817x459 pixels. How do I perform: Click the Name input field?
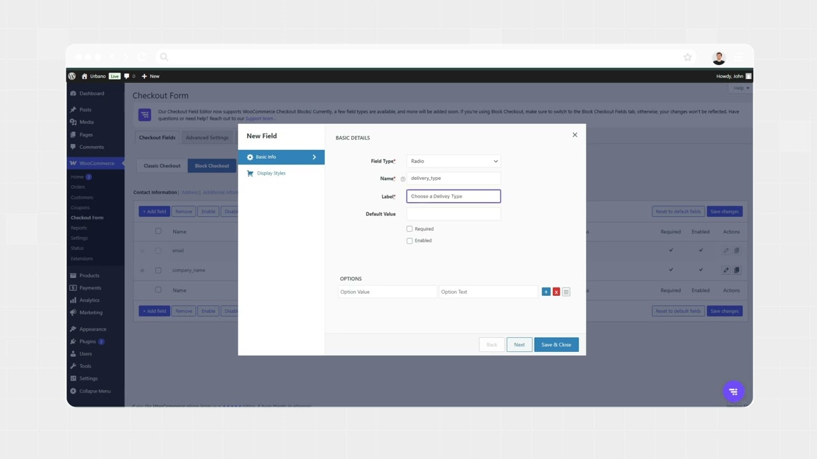tap(454, 178)
